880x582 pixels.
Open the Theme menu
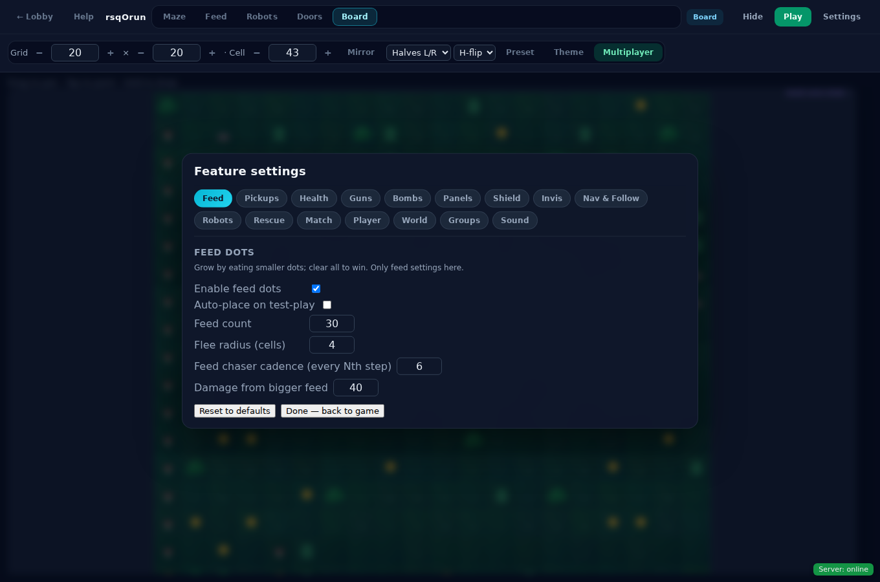point(569,52)
